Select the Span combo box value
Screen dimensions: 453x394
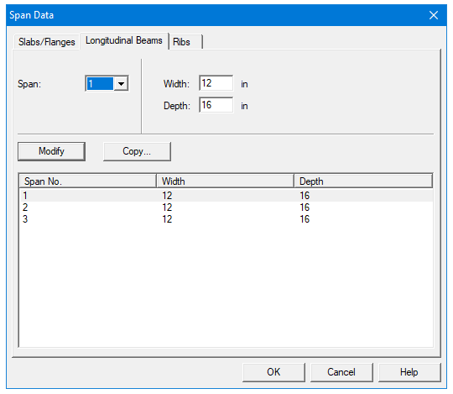click(100, 84)
